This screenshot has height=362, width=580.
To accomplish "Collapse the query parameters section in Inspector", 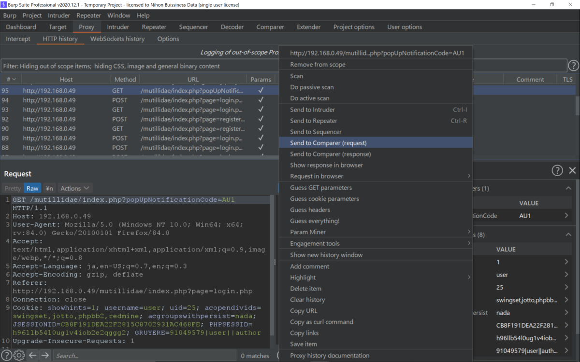I will click(568, 188).
